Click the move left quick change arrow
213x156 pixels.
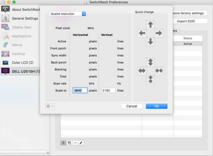[142, 33]
